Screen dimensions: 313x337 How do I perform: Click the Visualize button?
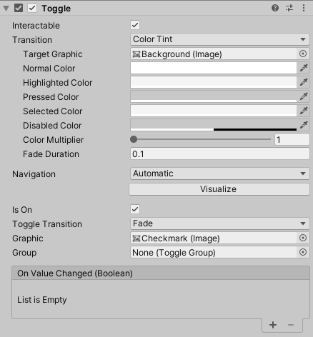coord(219,189)
